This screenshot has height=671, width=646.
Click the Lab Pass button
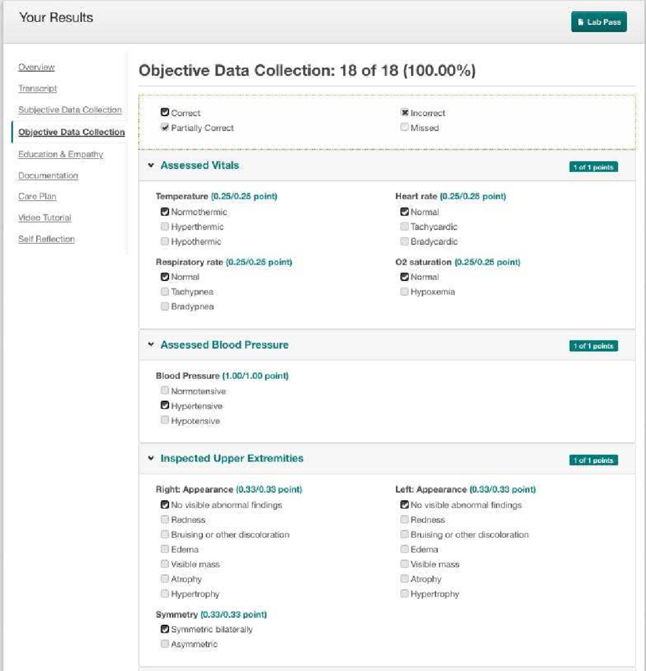[599, 22]
